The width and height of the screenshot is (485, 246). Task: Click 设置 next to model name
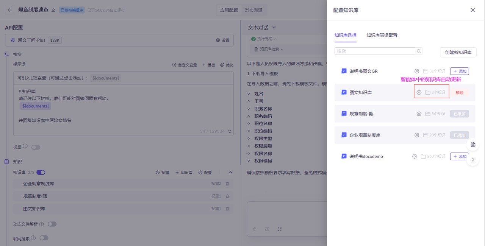pyautogui.click(x=223, y=40)
